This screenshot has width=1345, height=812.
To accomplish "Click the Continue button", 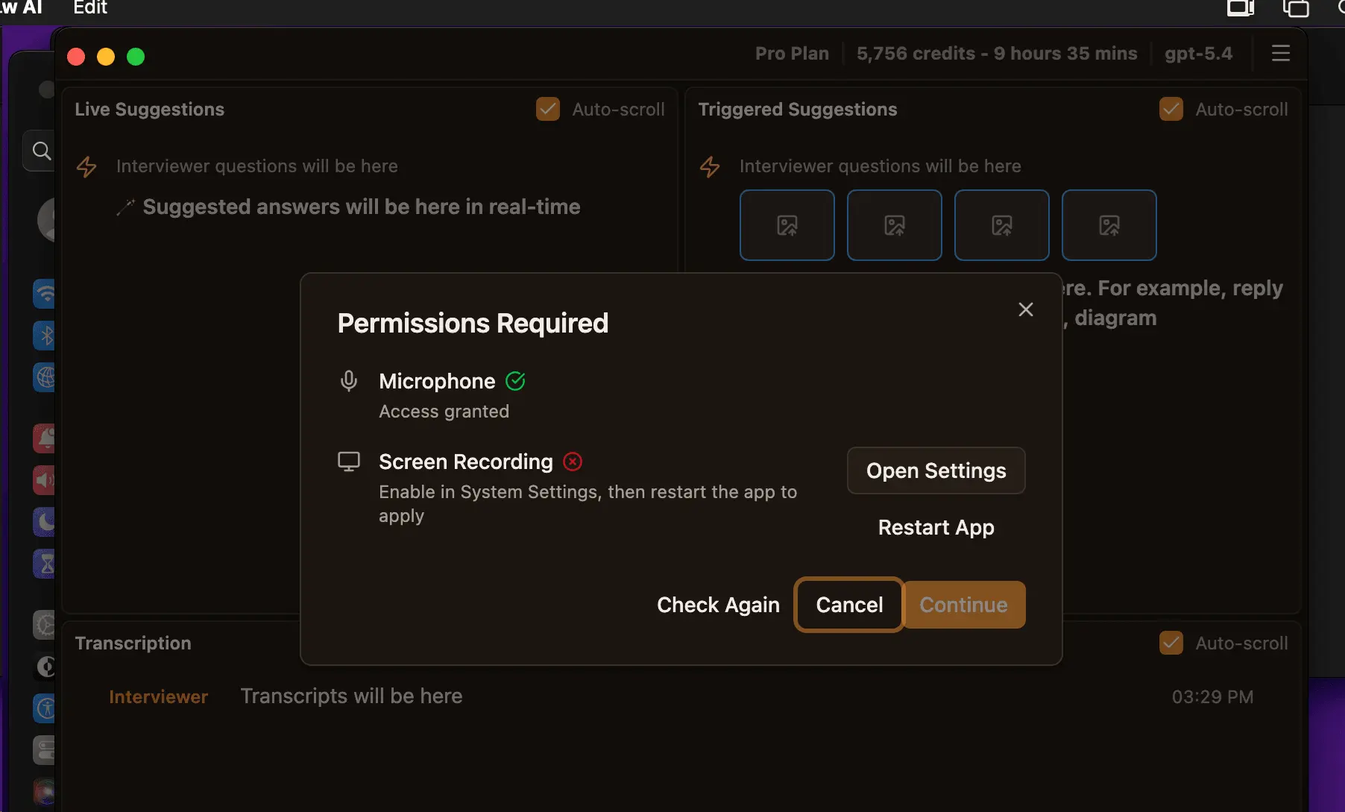I will tap(964, 605).
